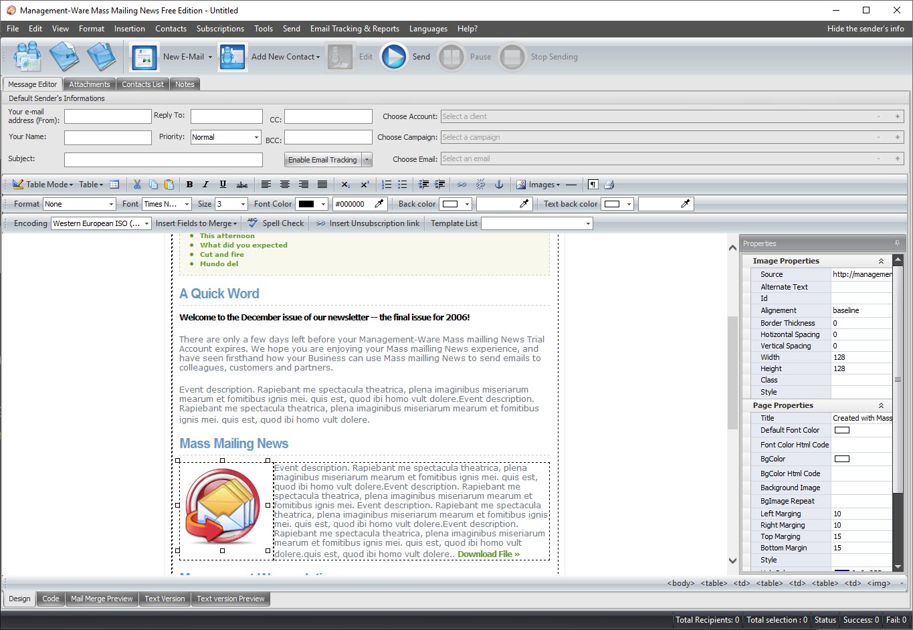Decrease the indent
This screenshot has width=913, height=630.
point(424,185)
